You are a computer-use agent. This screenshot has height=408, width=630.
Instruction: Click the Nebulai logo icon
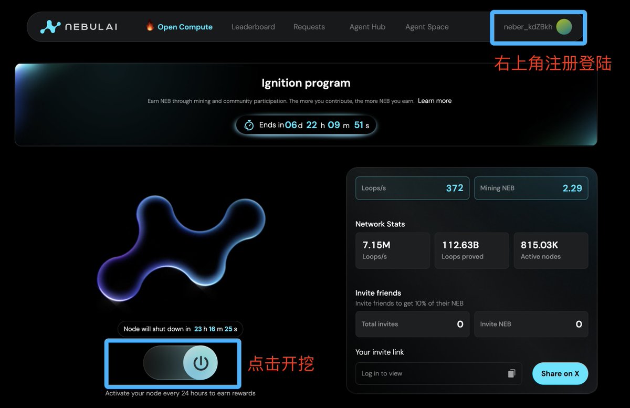pos(50,27)
